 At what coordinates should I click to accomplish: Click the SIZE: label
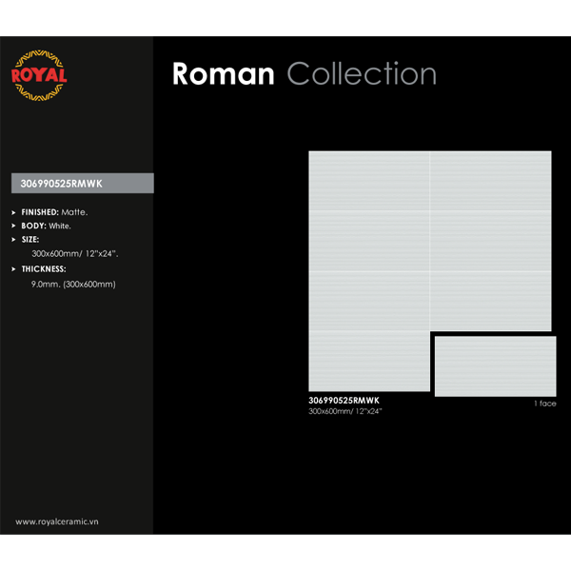(30, 239)
